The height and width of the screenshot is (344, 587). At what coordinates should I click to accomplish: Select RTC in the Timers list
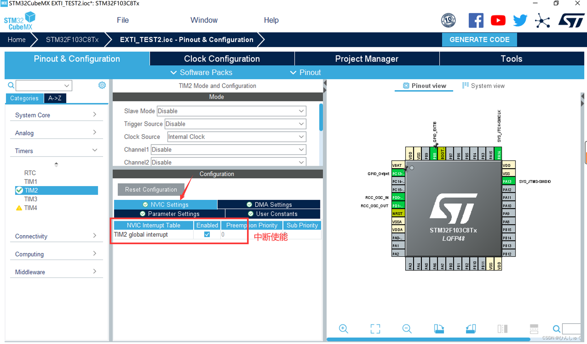(30, 173)
